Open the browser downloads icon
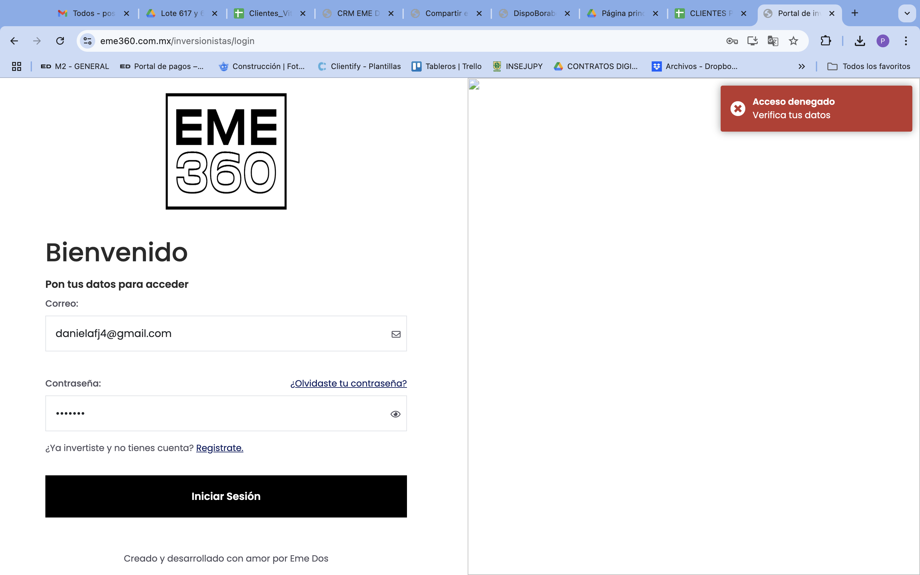 pyautogui.click(x=860, y=41)
